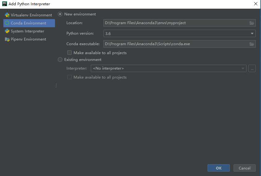
Task: Browse for Conda executable folder icon
Action: coord(252,44)
